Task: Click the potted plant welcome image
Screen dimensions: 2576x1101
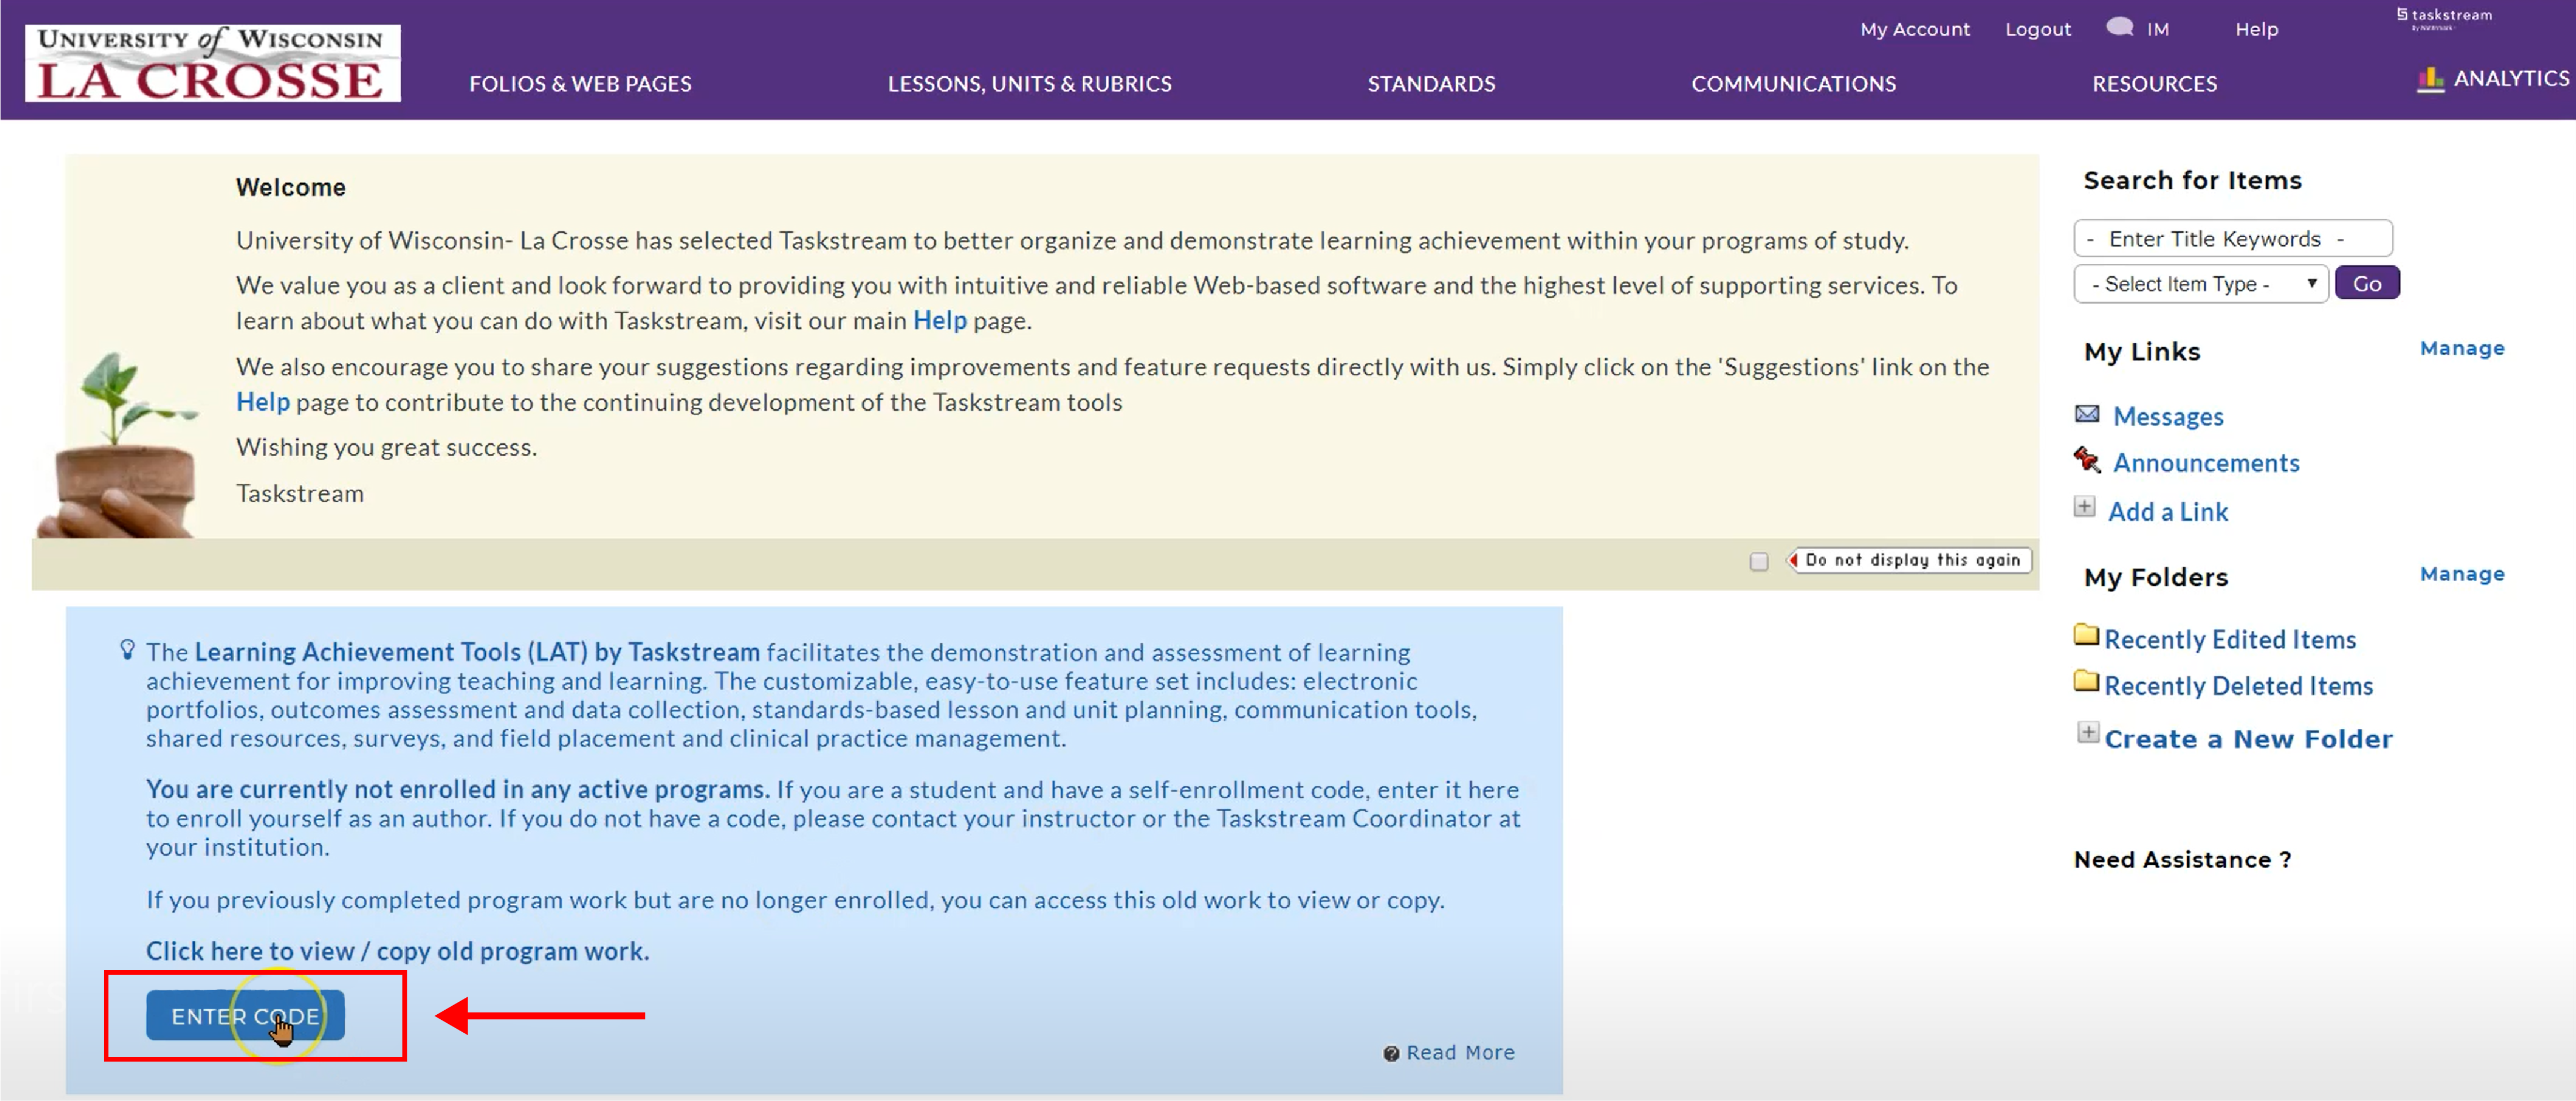Action: tap(118, 445)
